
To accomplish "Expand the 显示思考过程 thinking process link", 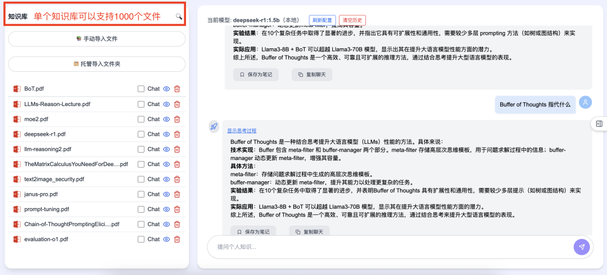I will (x=242, y=131).
